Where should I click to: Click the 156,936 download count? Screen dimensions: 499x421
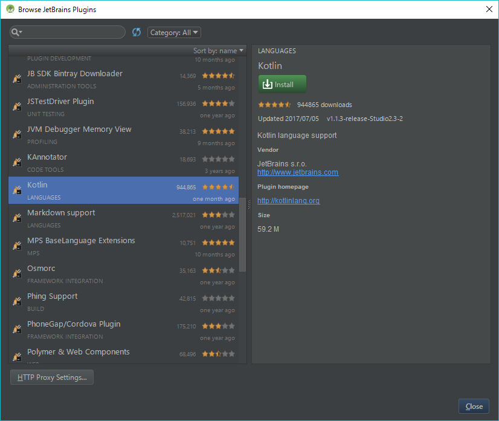[186, 104]
